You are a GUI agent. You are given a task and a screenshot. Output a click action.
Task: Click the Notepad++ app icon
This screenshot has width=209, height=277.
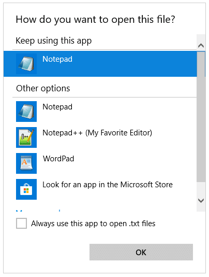[26, 137]
